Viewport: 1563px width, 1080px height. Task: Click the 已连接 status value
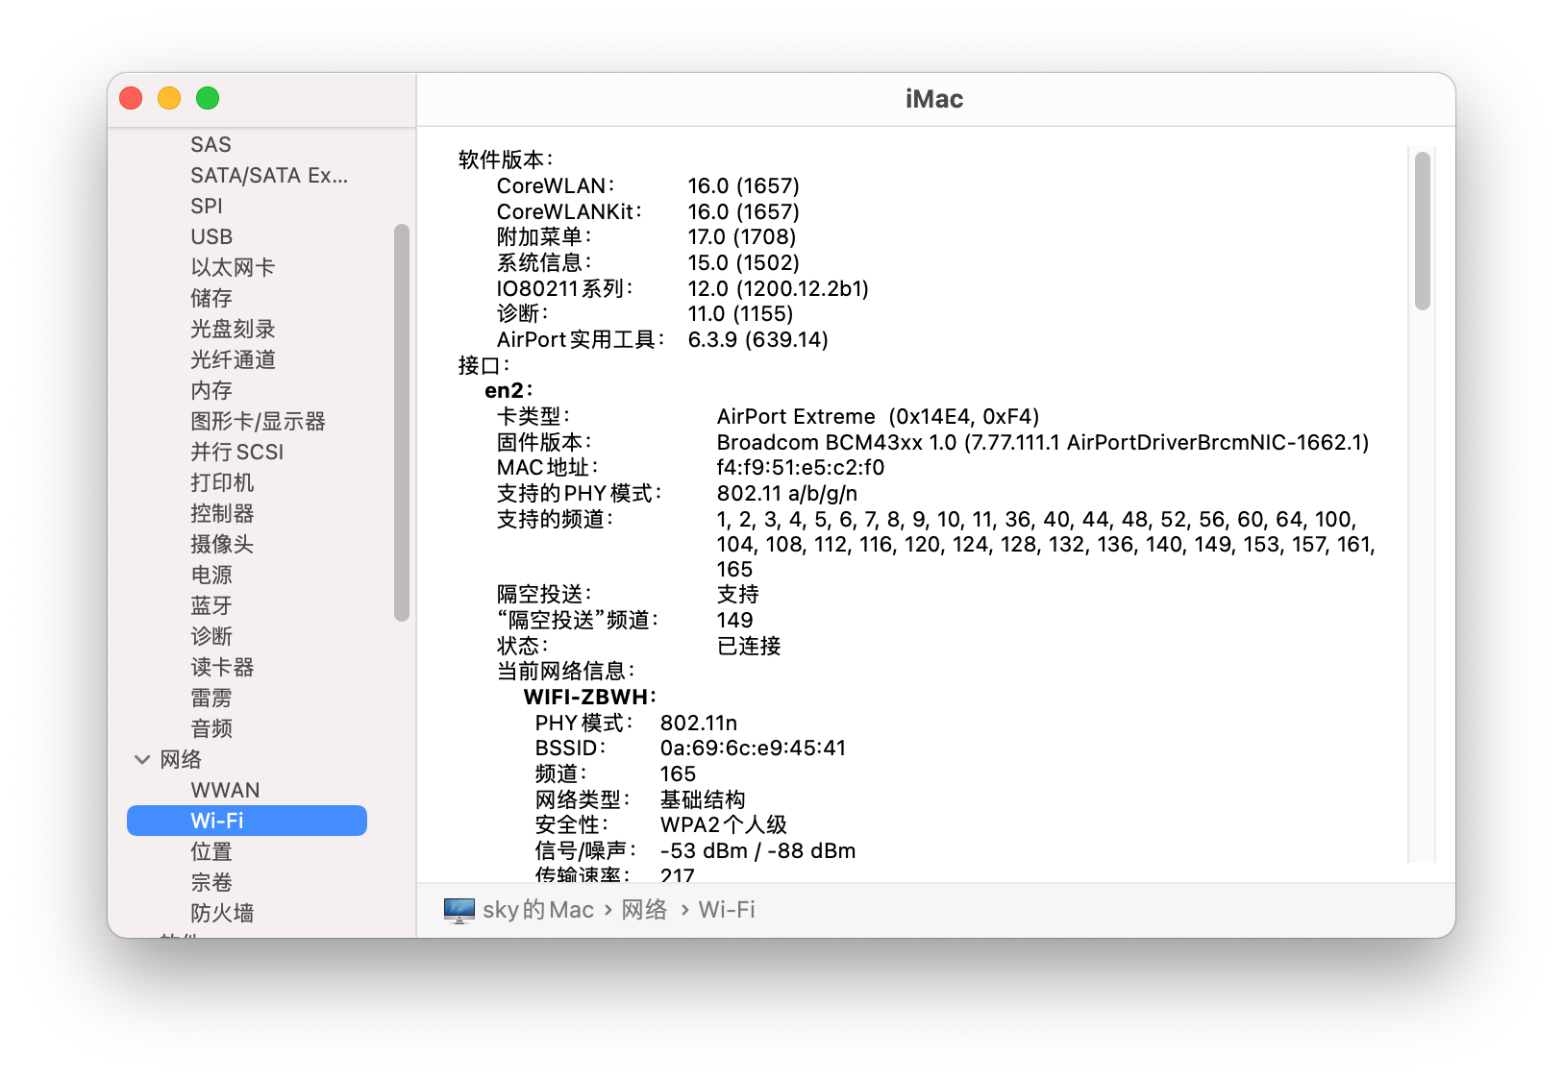coord(749,647)
